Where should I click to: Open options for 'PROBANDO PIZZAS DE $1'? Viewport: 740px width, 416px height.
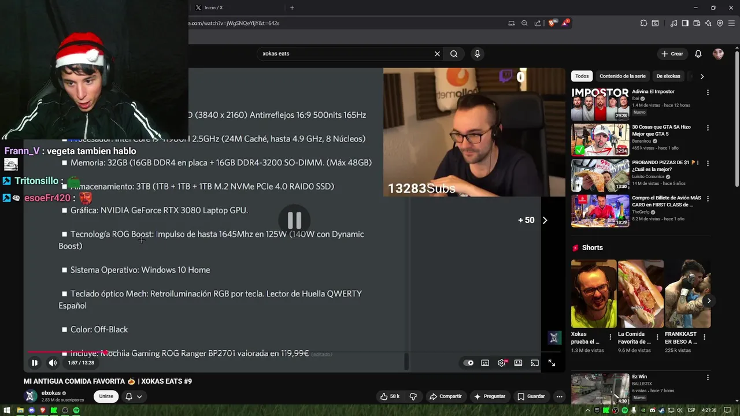[x=708, y=164]
